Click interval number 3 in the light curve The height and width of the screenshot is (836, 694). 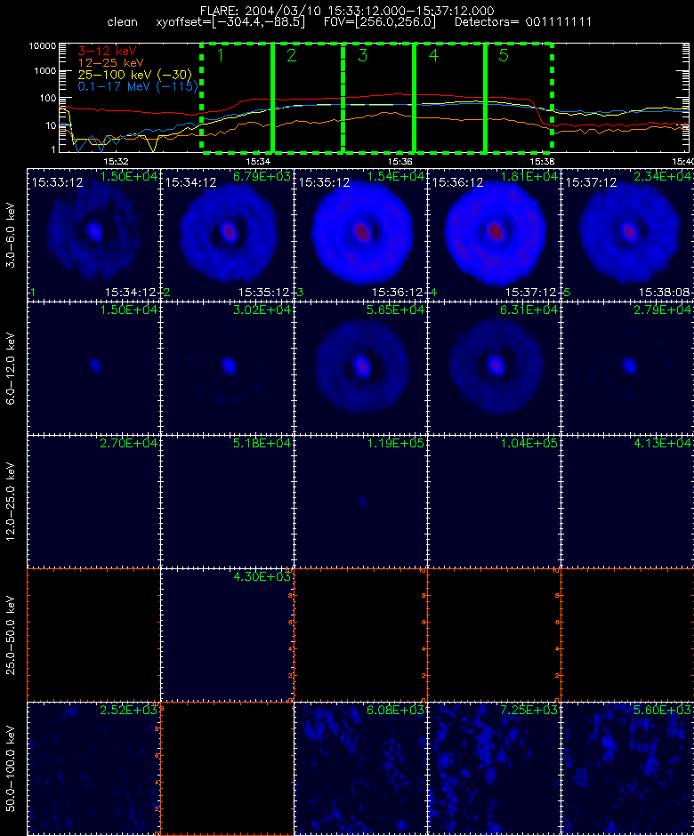pyautogui.click(x=363, y=55)
